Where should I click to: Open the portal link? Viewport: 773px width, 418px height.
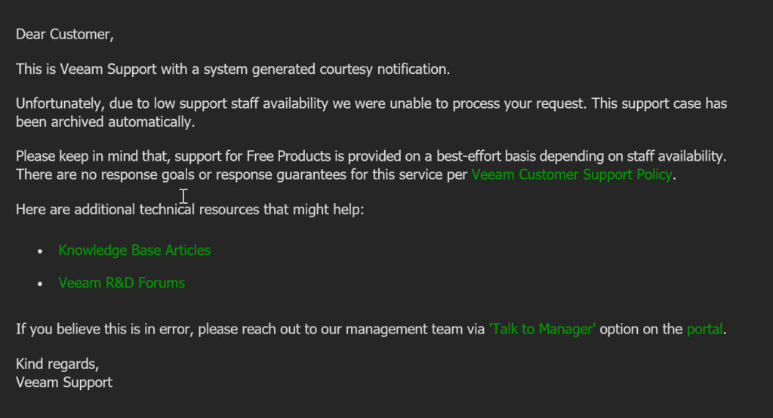(x=704, y=329)
